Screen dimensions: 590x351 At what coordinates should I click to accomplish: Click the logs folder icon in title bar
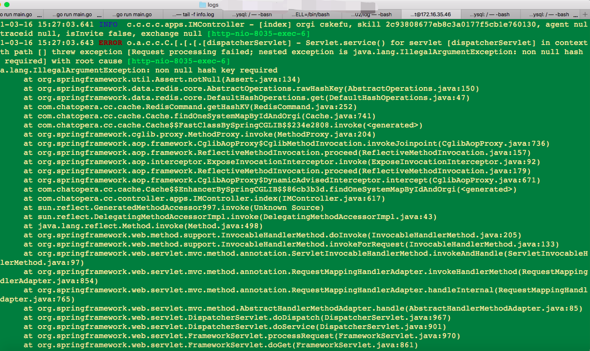pos(203,5)
